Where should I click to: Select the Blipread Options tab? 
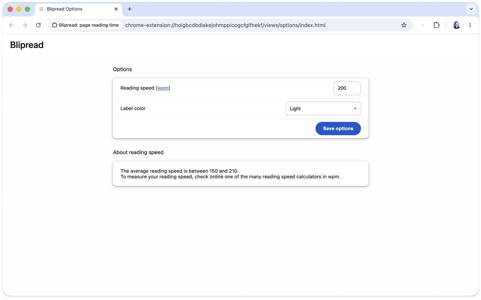(78, 9)
